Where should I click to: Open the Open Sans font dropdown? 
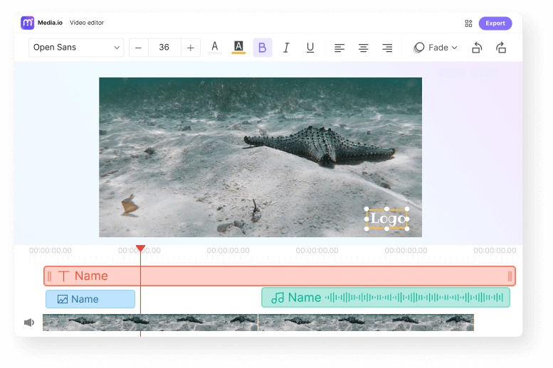[76, 48]
